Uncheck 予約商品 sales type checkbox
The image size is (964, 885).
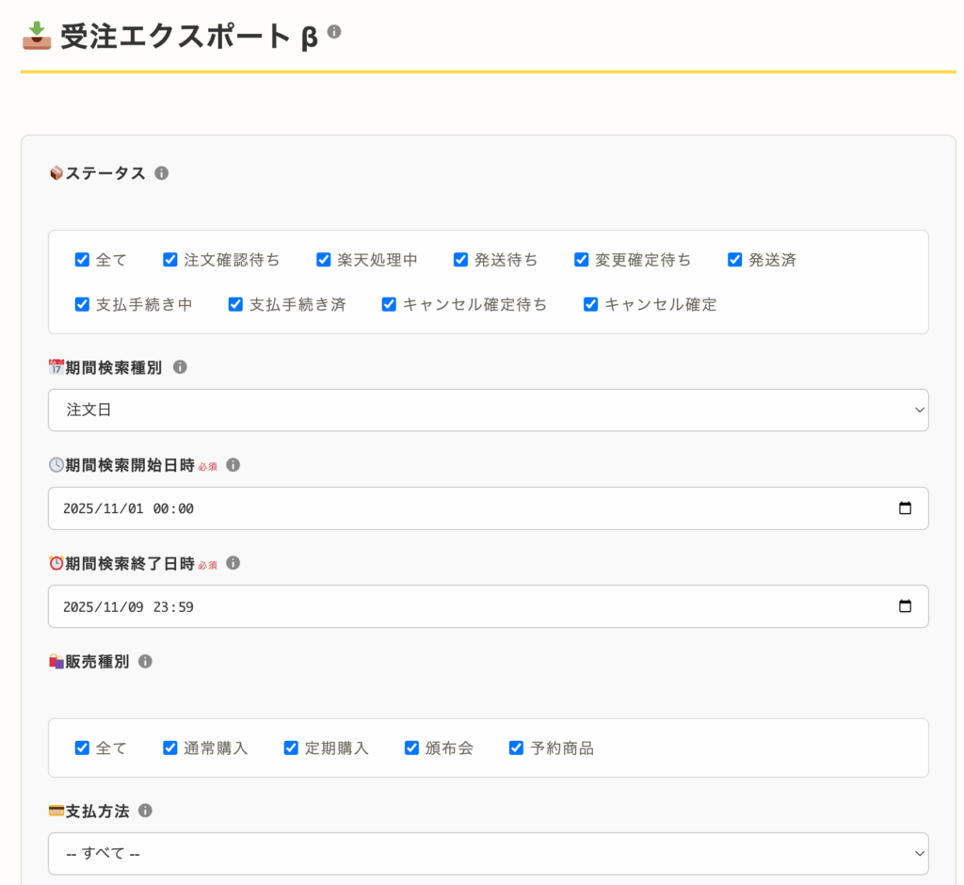tap(516, 748)
